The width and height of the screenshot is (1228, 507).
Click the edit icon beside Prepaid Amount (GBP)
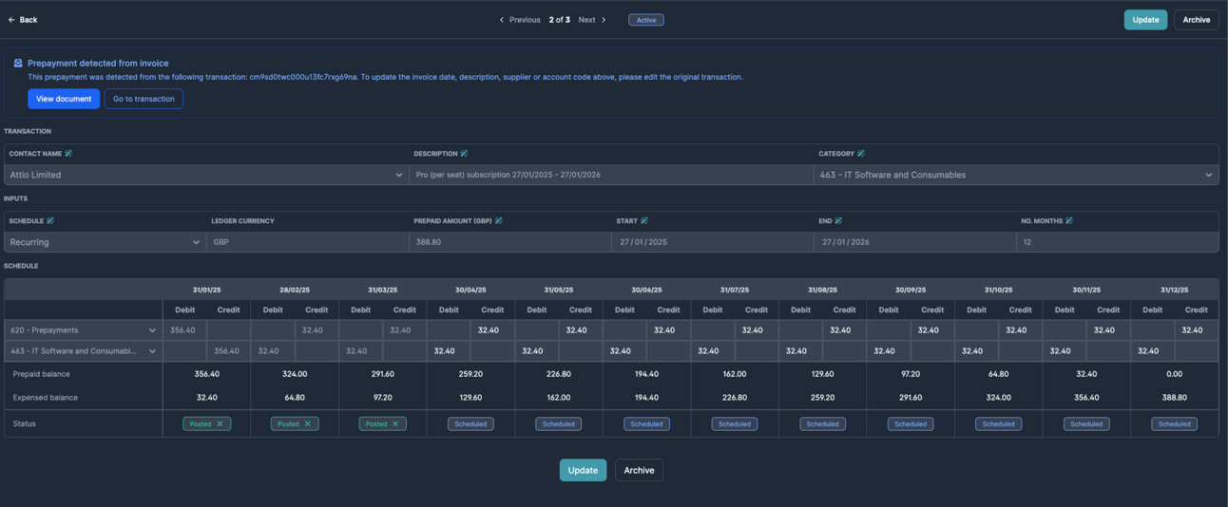point(499,221)
